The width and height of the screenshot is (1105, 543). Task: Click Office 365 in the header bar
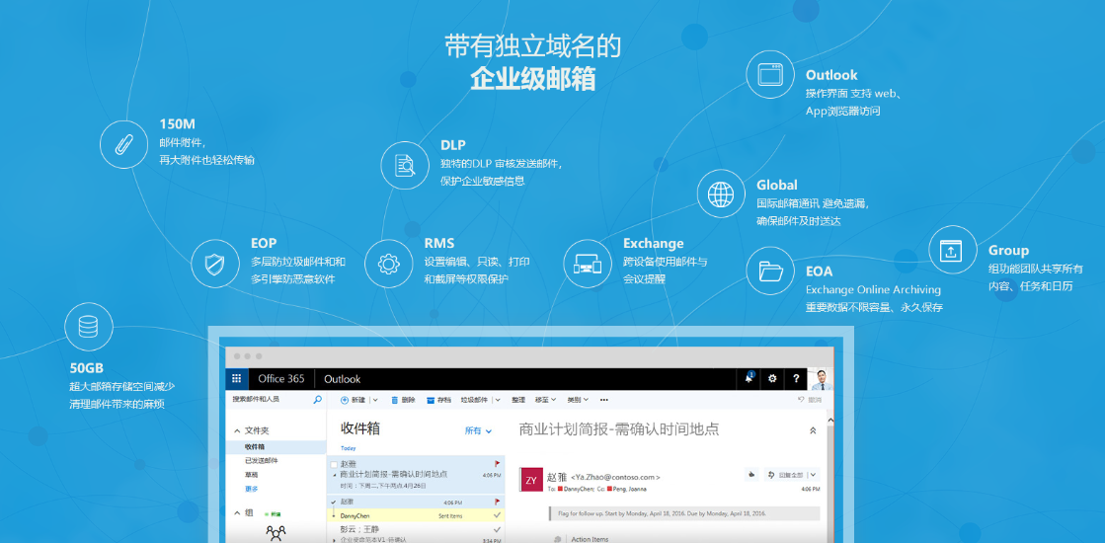pos(281,379)
